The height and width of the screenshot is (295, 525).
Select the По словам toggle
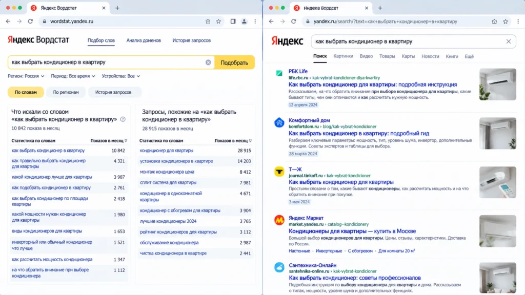tap(26, 92)
